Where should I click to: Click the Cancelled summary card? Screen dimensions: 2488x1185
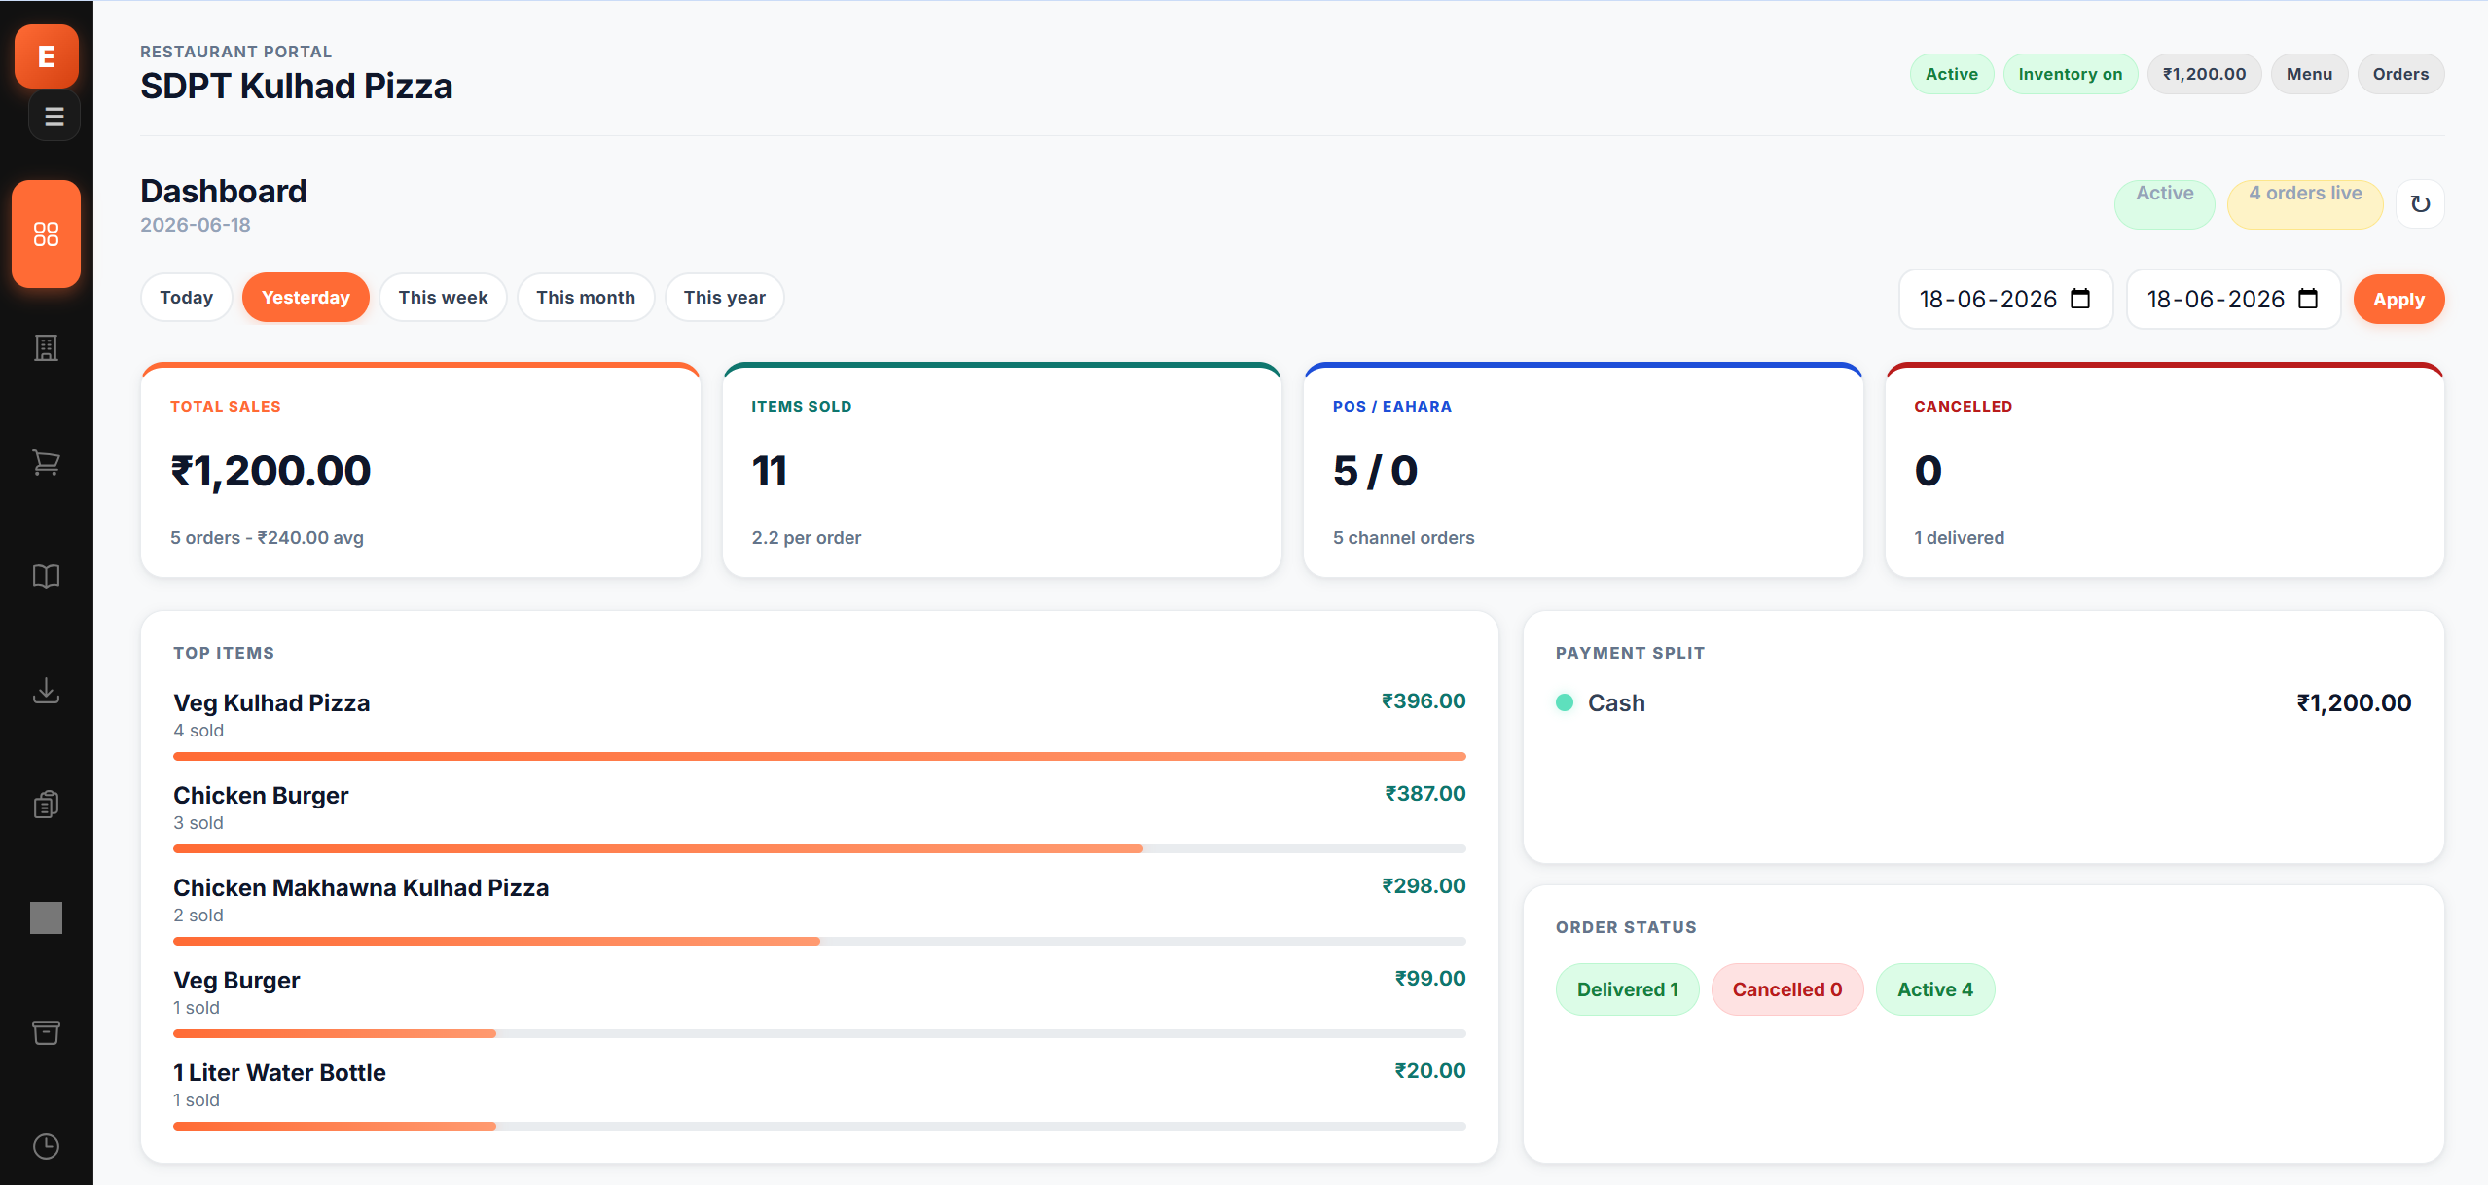2164,471
